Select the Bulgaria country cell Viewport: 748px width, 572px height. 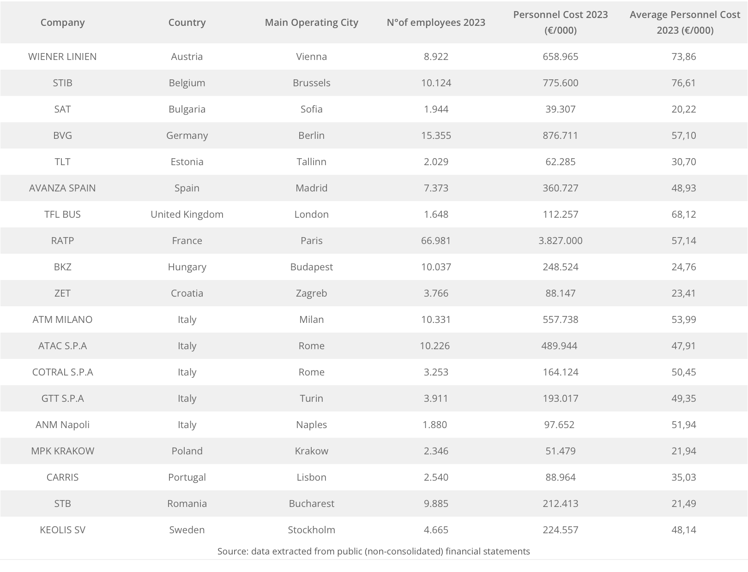tap(187, 109)
